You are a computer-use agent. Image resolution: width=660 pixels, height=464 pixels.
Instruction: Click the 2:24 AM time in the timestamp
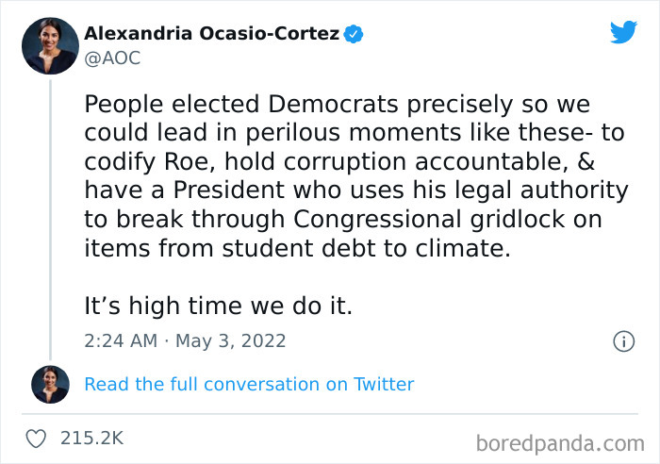[x=120, y=340]
